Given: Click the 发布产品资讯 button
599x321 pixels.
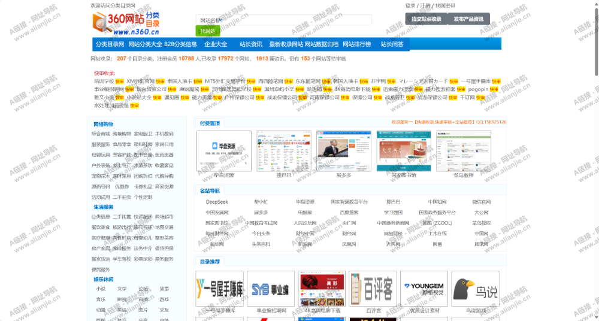Looking at the screenshot, I should coord(468,19).
